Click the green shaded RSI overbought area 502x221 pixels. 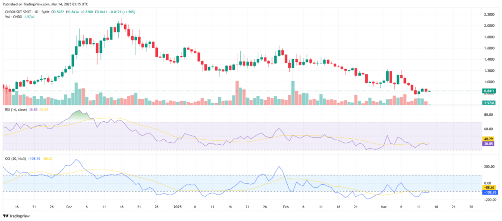click(x=78, y=115)
